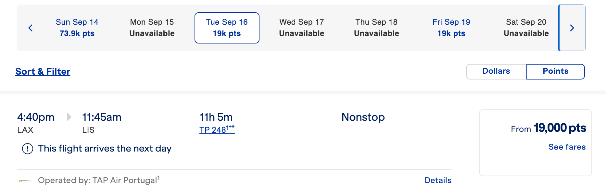Select Tue Sep 16 with 19k pts
The width and height of the screenshot is (606, 196).
[227, 28]
